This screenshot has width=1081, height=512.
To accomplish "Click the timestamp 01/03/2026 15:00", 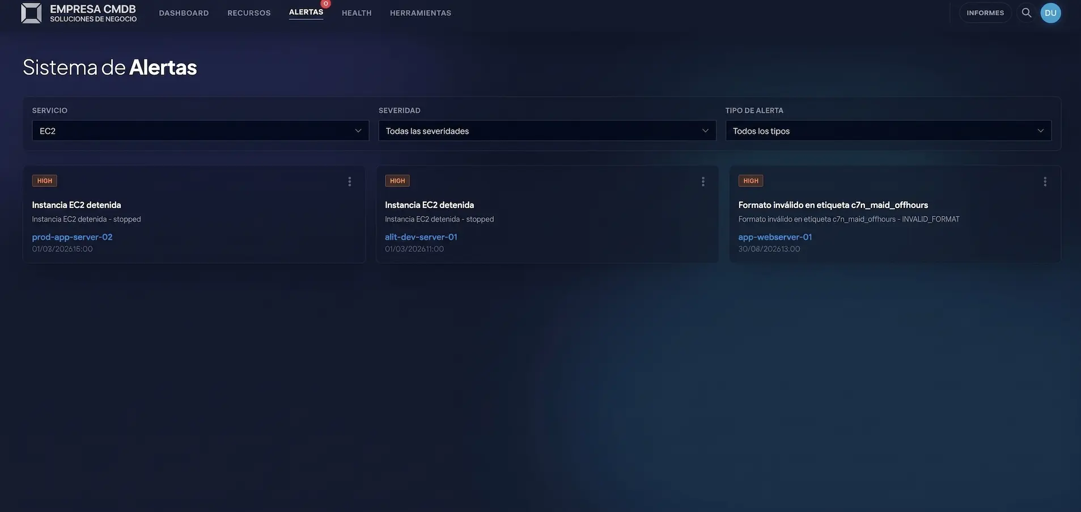I will click(x=62, y=249).
